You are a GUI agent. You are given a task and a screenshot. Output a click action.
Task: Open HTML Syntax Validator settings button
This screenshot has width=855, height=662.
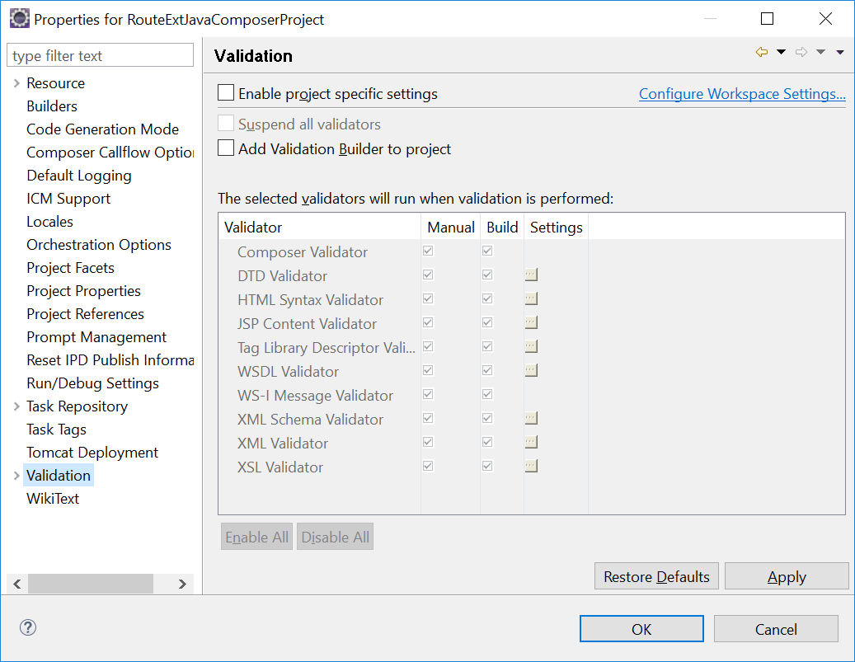[531, 299]
